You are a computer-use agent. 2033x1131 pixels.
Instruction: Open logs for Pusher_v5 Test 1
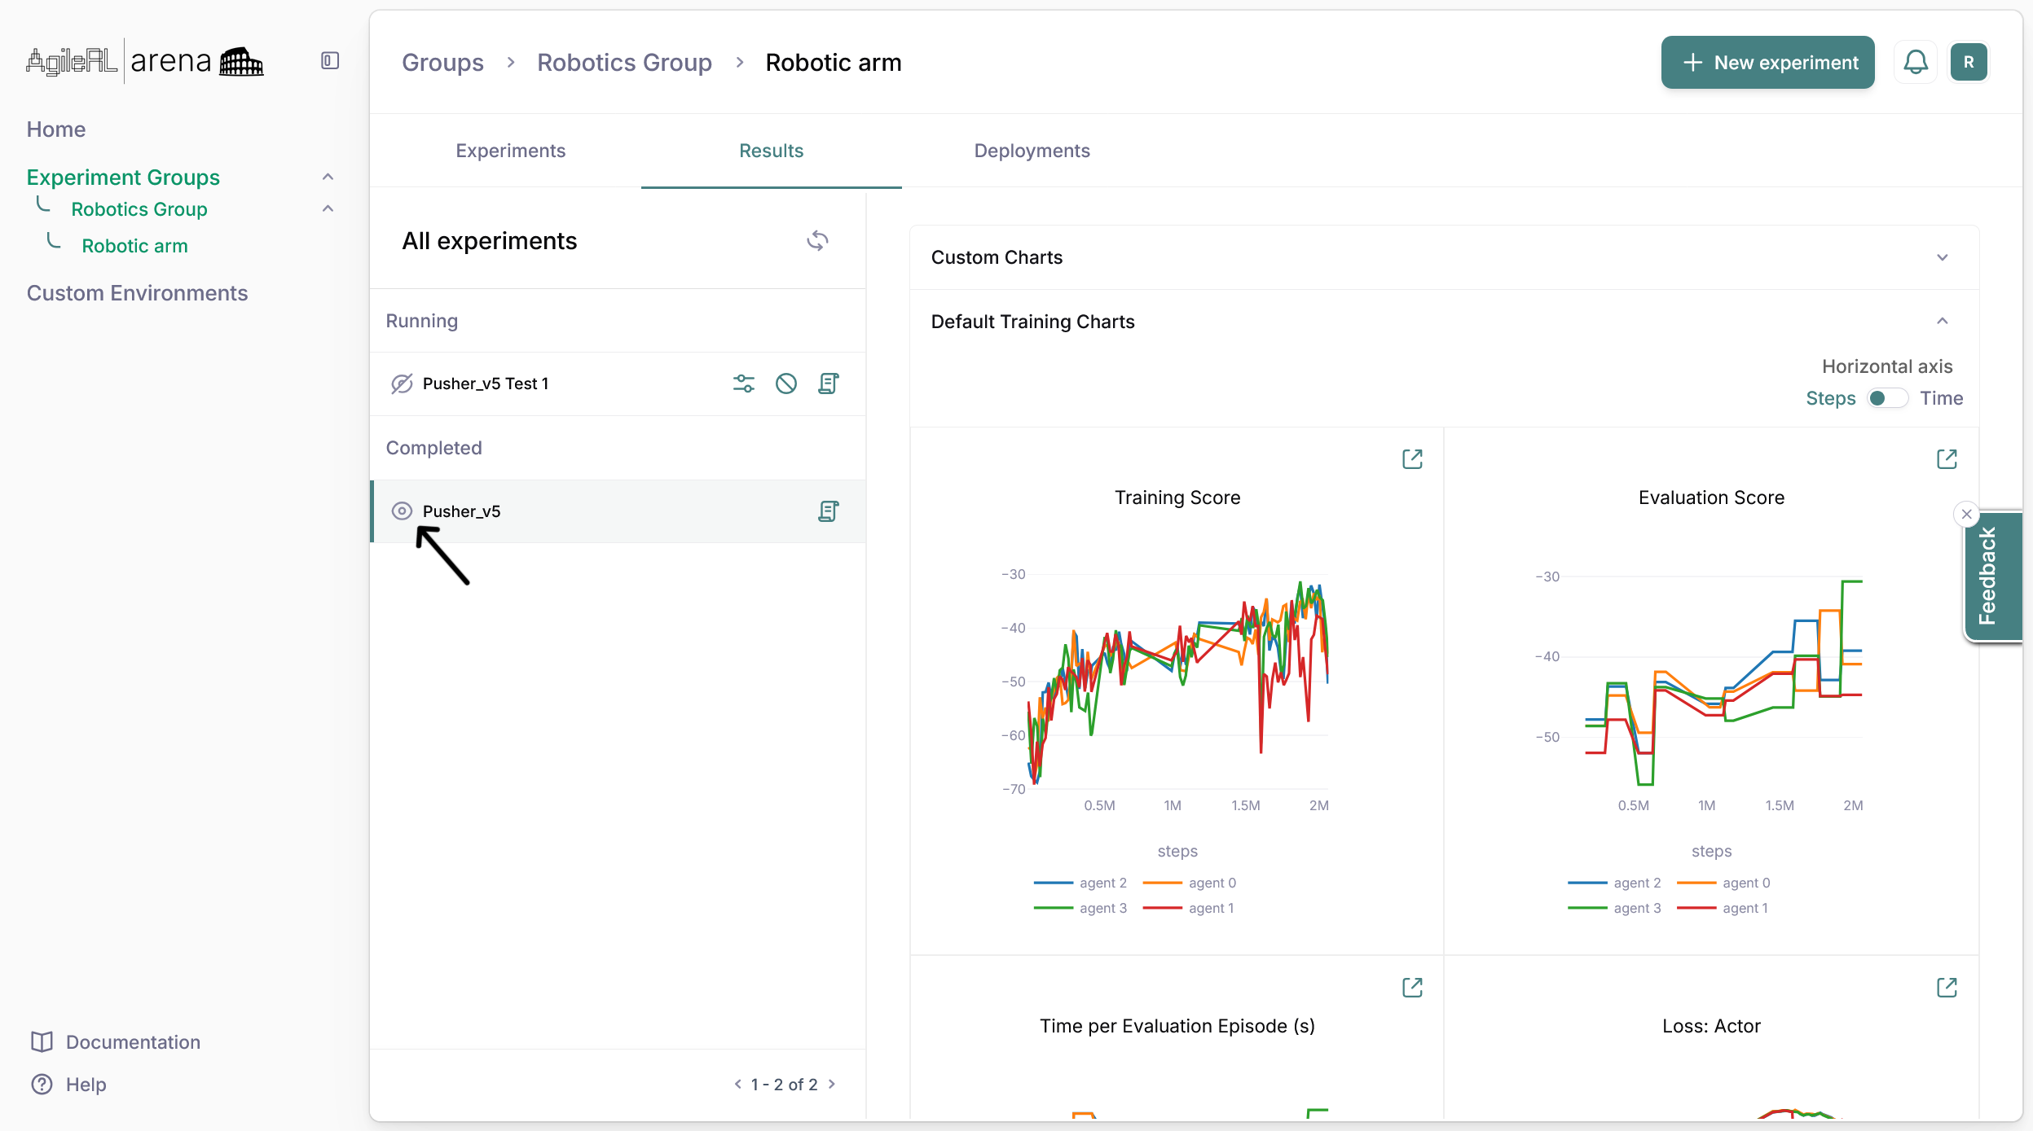[x=828, y=384]
